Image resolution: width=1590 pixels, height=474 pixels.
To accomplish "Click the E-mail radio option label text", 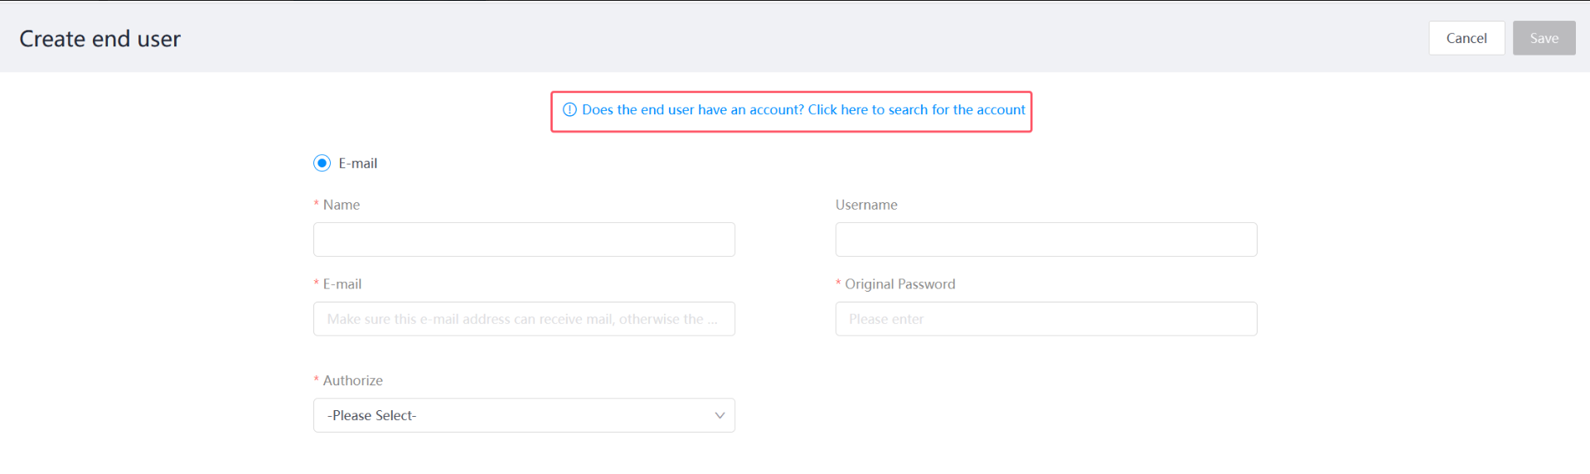I will click(x=357, y=163).
